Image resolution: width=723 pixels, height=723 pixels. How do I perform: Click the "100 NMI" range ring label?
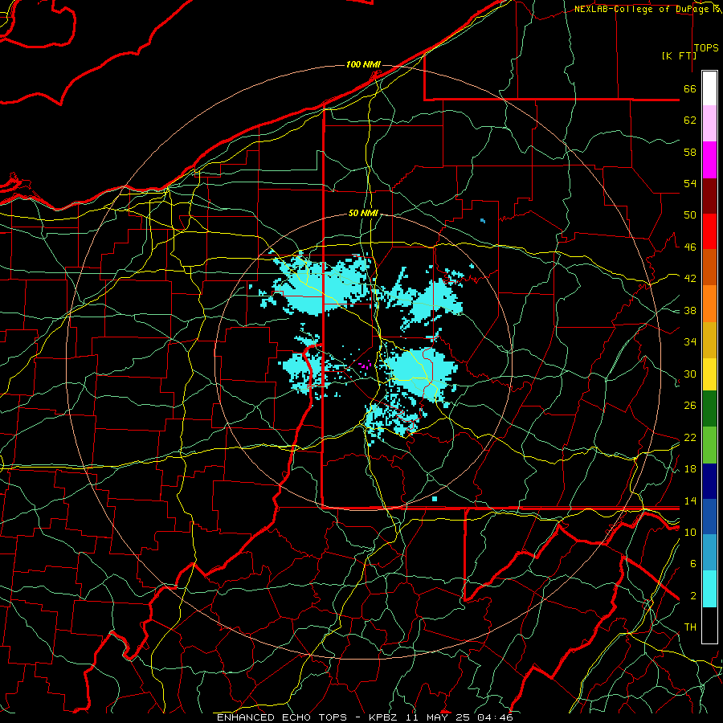click(363, 64)
